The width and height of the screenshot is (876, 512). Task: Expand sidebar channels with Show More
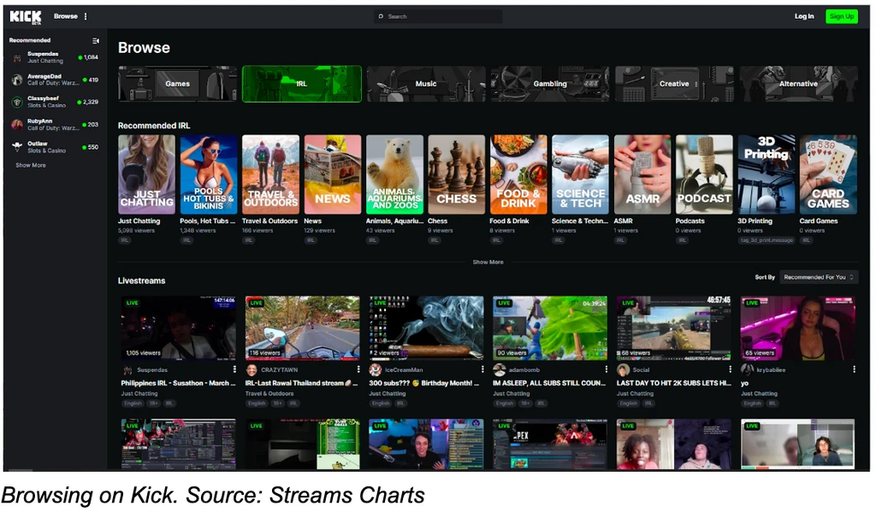point(31,165)
